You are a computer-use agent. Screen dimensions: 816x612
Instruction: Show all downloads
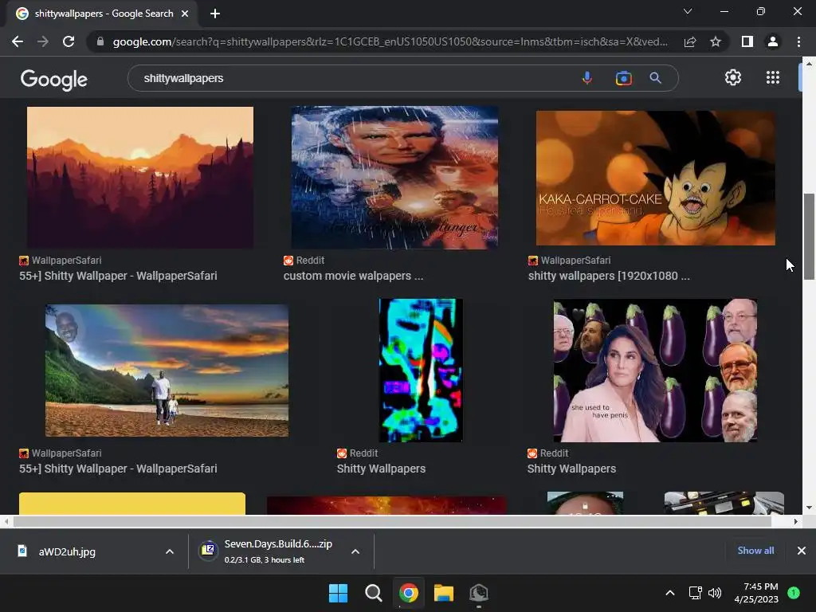(755, 551)
